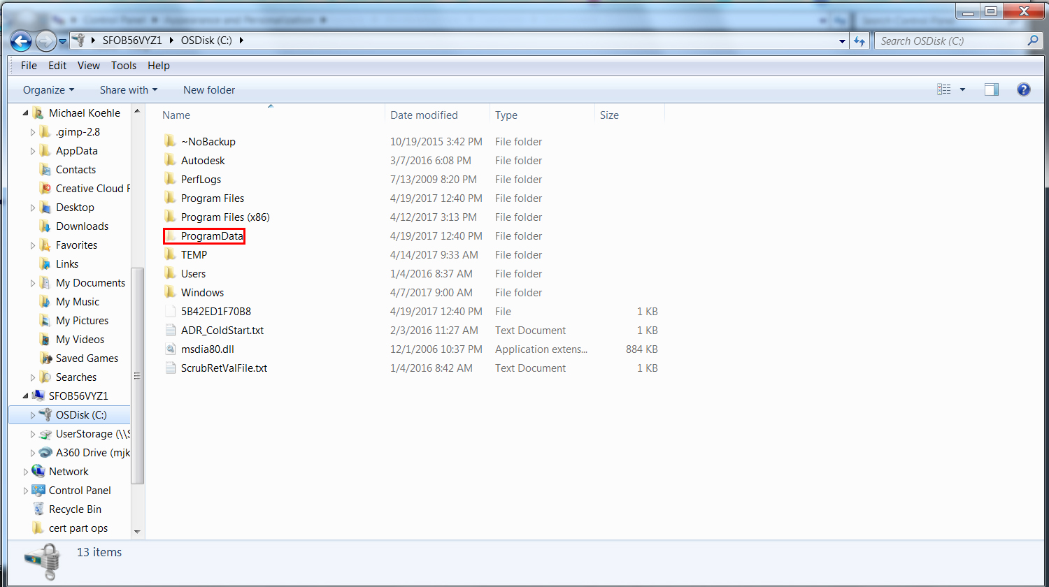The width and height of the screenshot is (1049, 587).
Task: Select the msdia80.dll file icon
Action: click(x=170, y=349)
